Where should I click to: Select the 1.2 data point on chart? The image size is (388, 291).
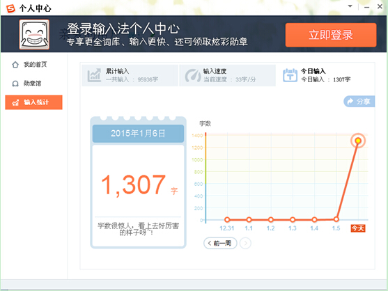coord(271,219)
